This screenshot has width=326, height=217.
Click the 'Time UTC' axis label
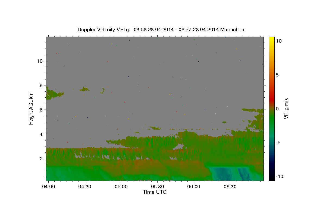pyautogui.click(x=155, y=192)
